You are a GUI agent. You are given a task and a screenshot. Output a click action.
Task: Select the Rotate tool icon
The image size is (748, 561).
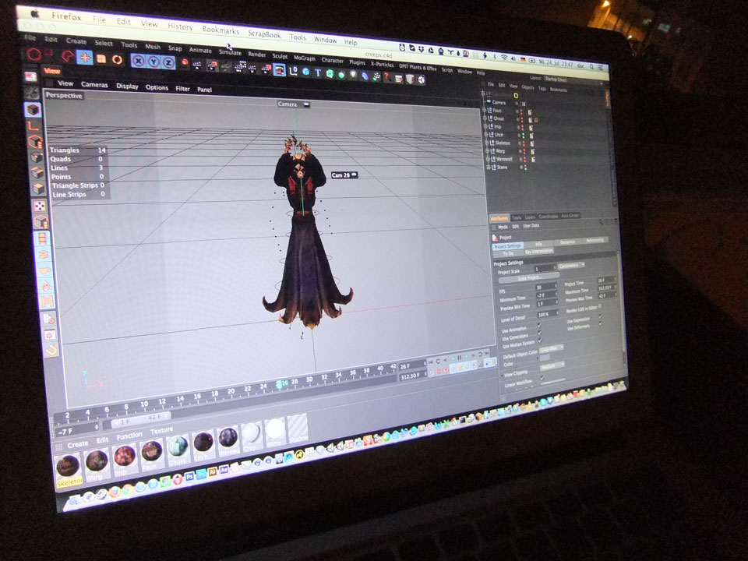coord(117,59)
